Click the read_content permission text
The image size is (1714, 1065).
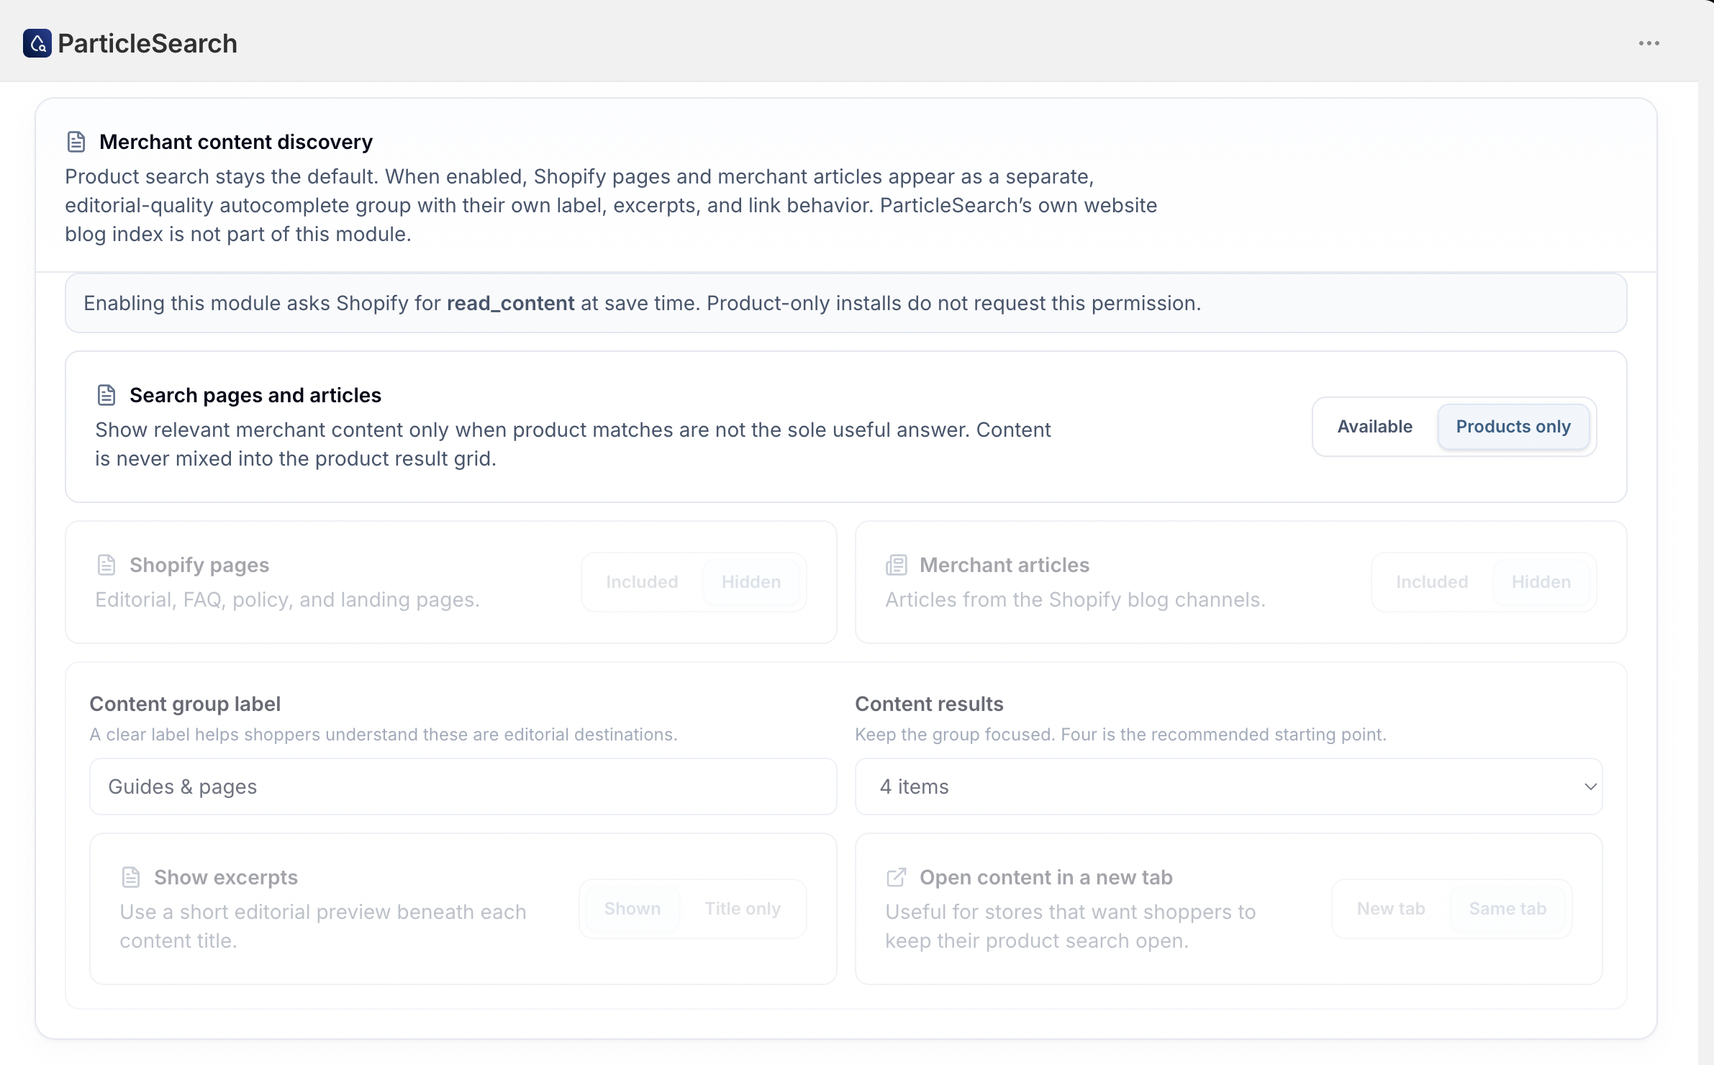510,303
